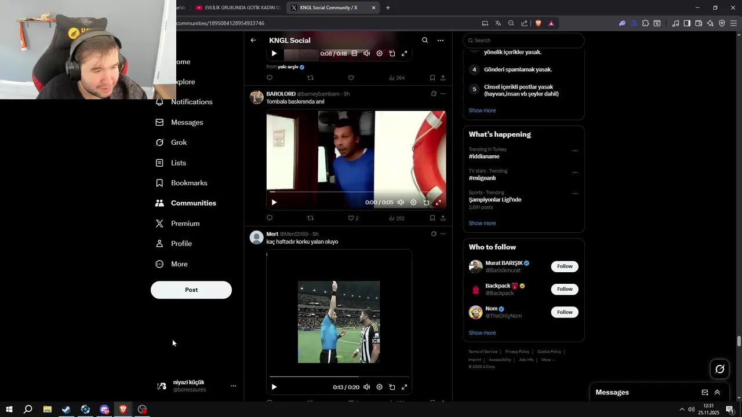Open niyazi küçük account menu dots
Viewport: 742px width, 417px height.
pyautogui.click(x=234, y=386)
